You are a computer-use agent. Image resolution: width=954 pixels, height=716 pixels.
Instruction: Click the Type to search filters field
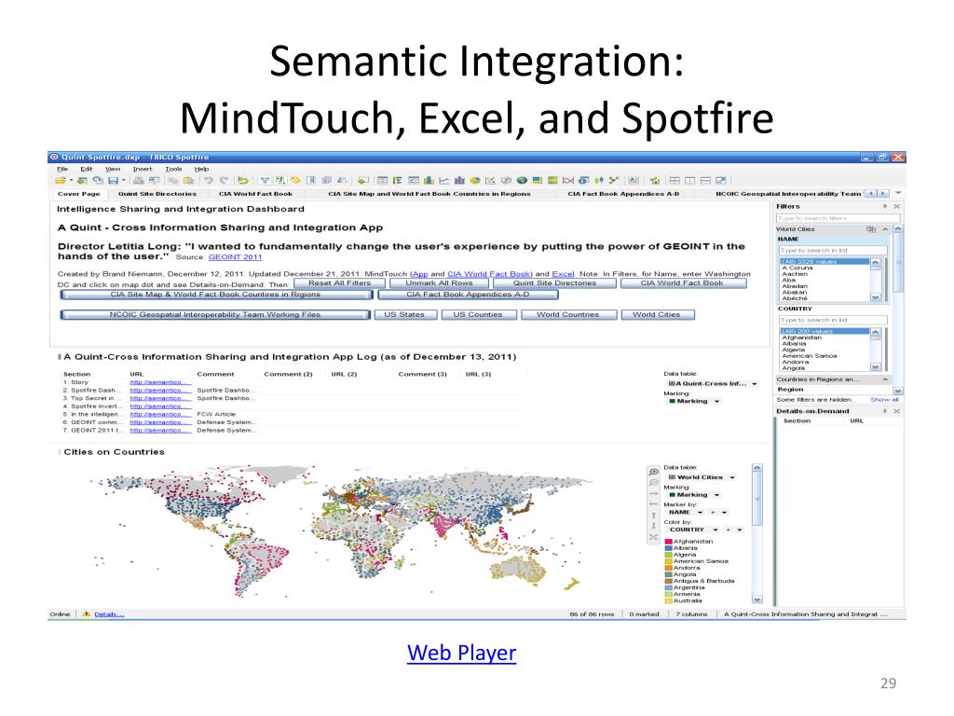[838, 218]
